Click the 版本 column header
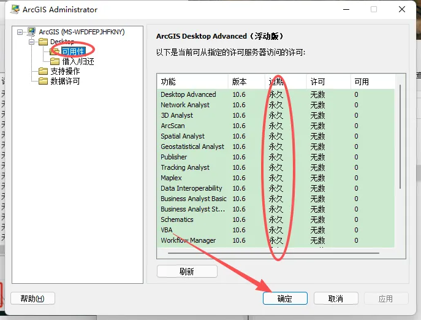 (x=247, y=82)
